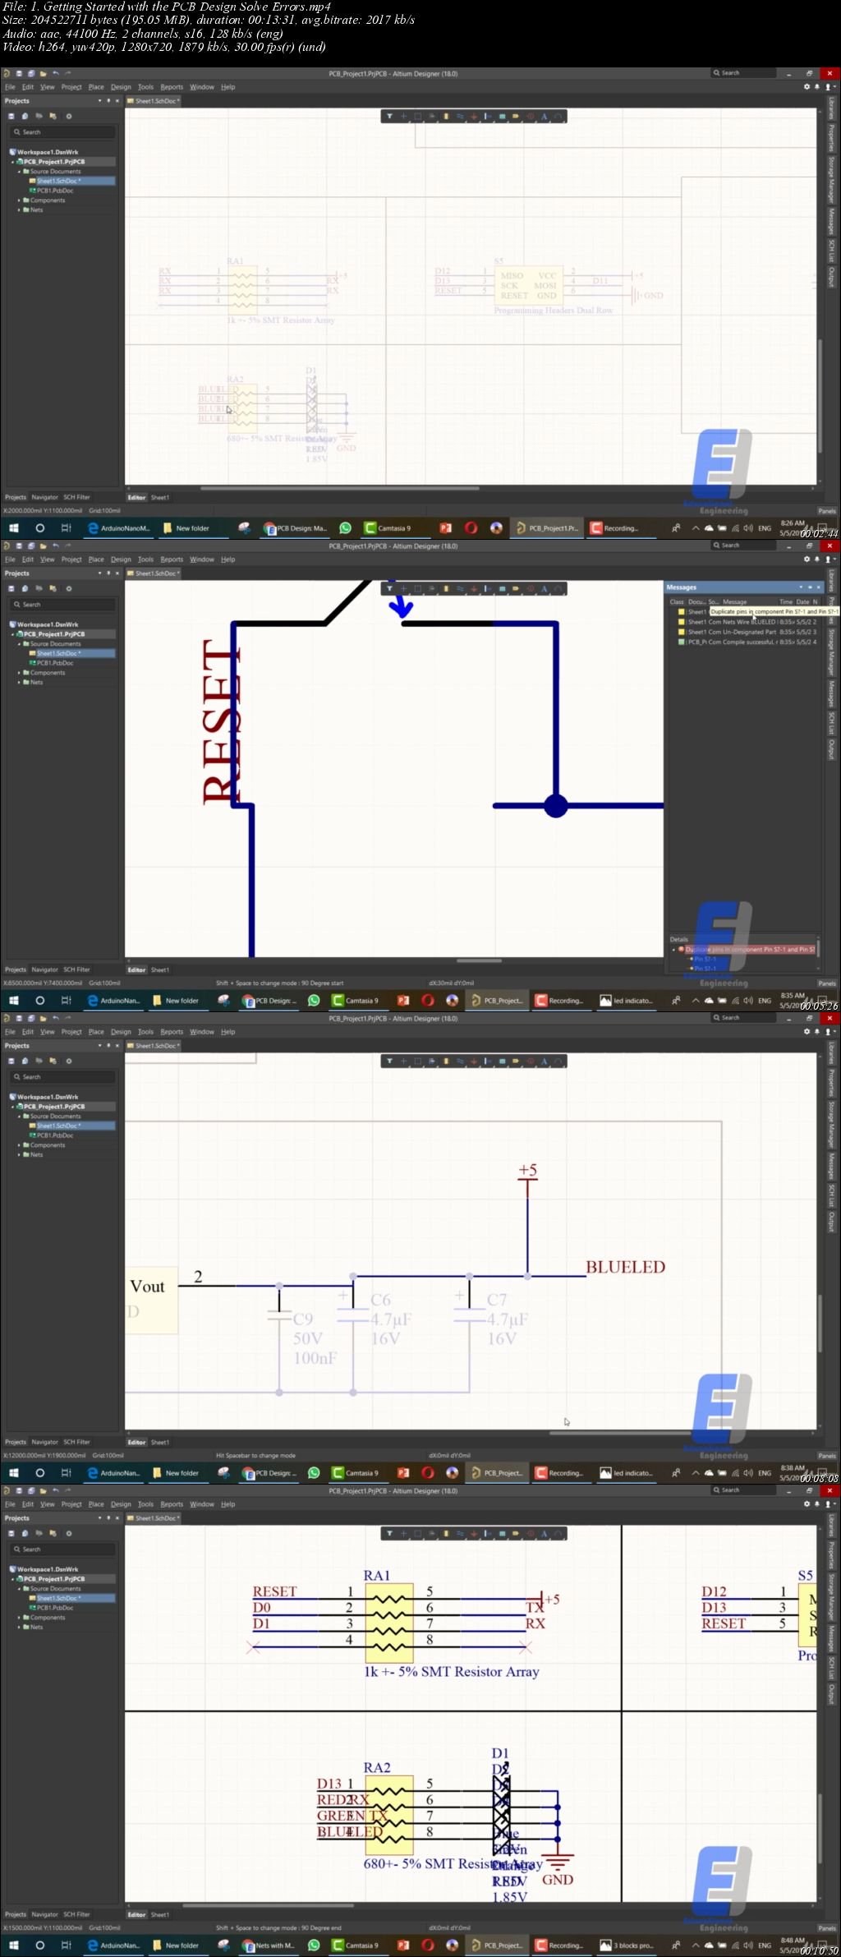Choose the yellow Place Part icon in the 00:05:26 Active Bar

pos(446,589)
